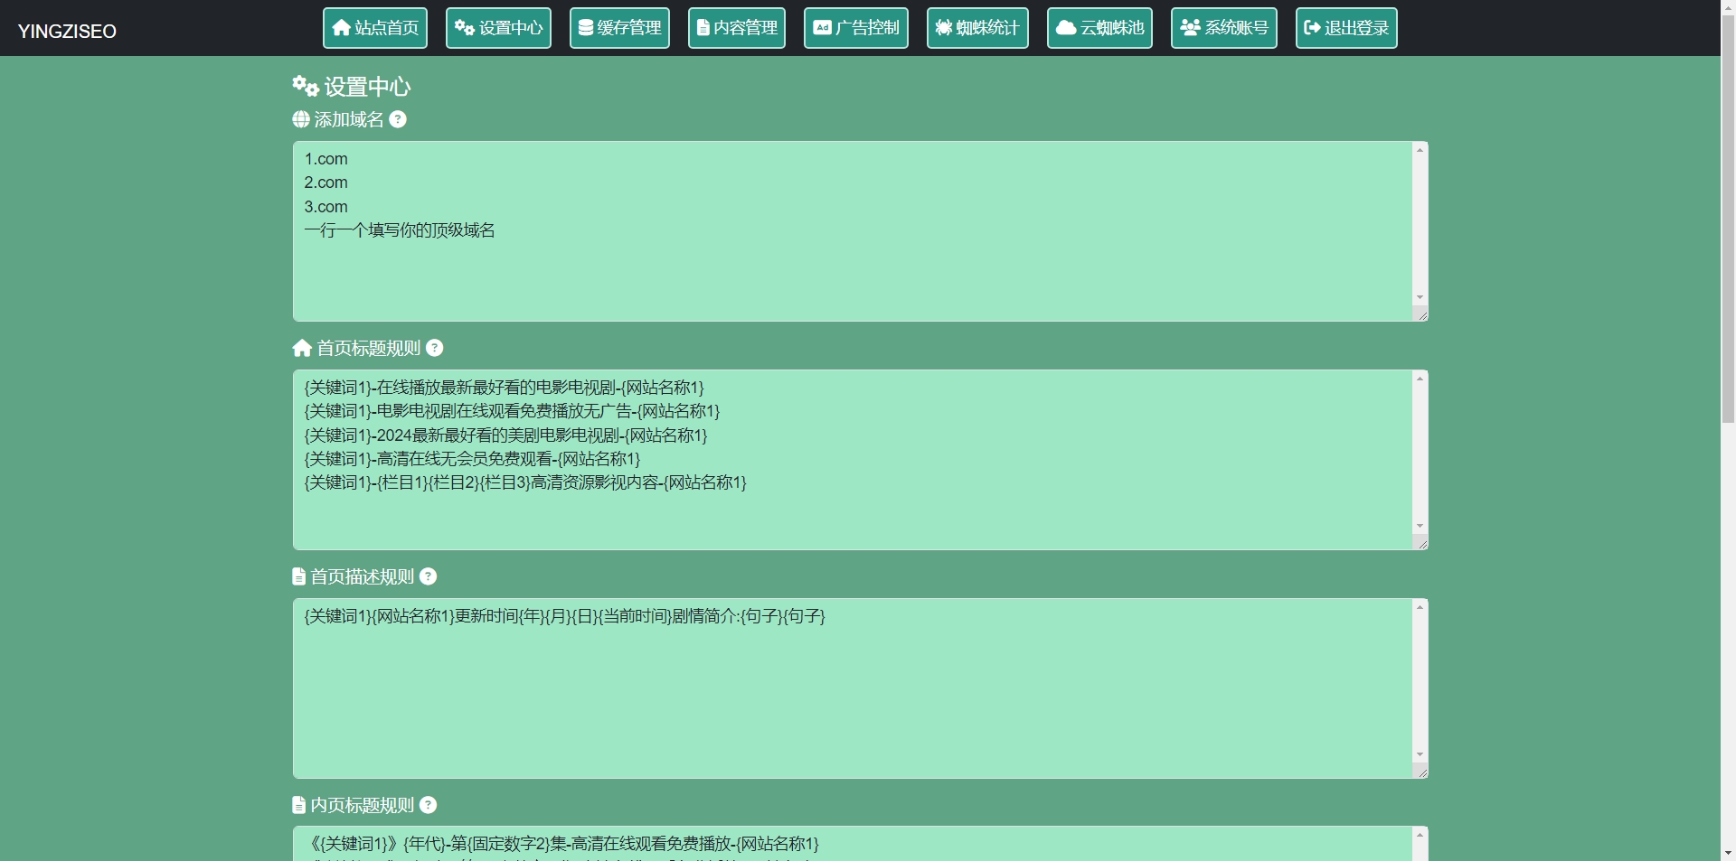Focus the 内页标题规则 textarea
Viewport: 1736px width, 861px height.
click(860, 844)
